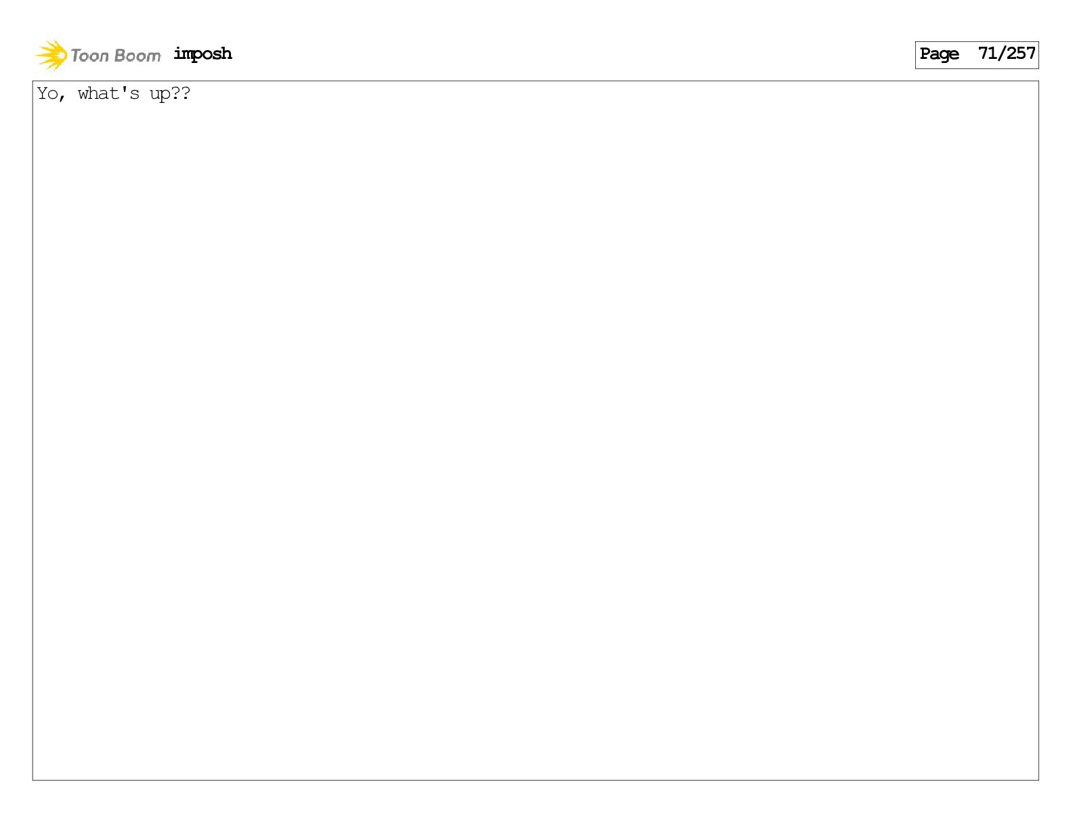Click the Toon Boom logo
Viewport: 1073px width, 829px height.
click(x=98, y=55)
